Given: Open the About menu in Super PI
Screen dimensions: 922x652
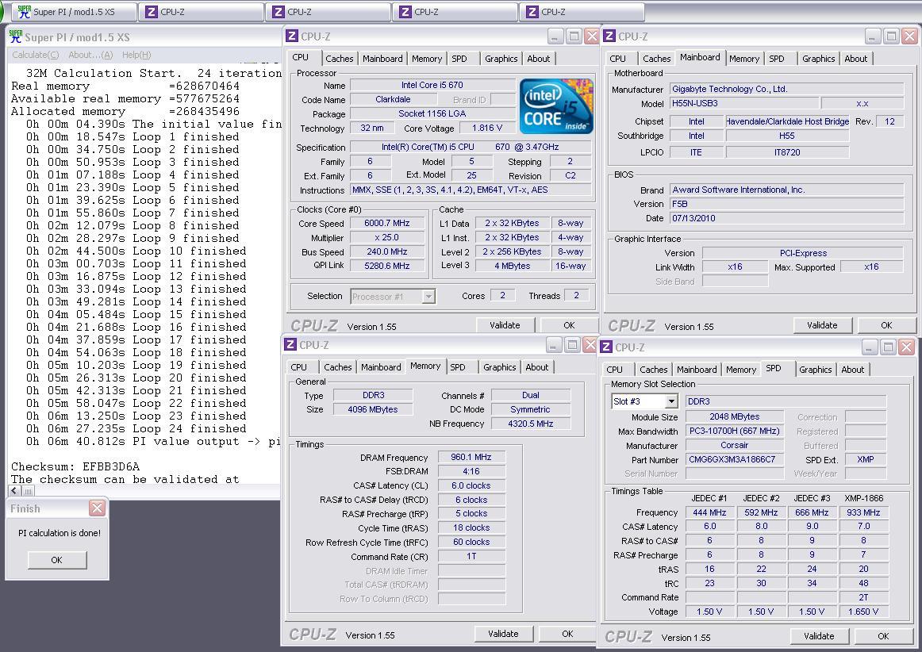Looking at the screenshot, I should [x=90, y=55].
